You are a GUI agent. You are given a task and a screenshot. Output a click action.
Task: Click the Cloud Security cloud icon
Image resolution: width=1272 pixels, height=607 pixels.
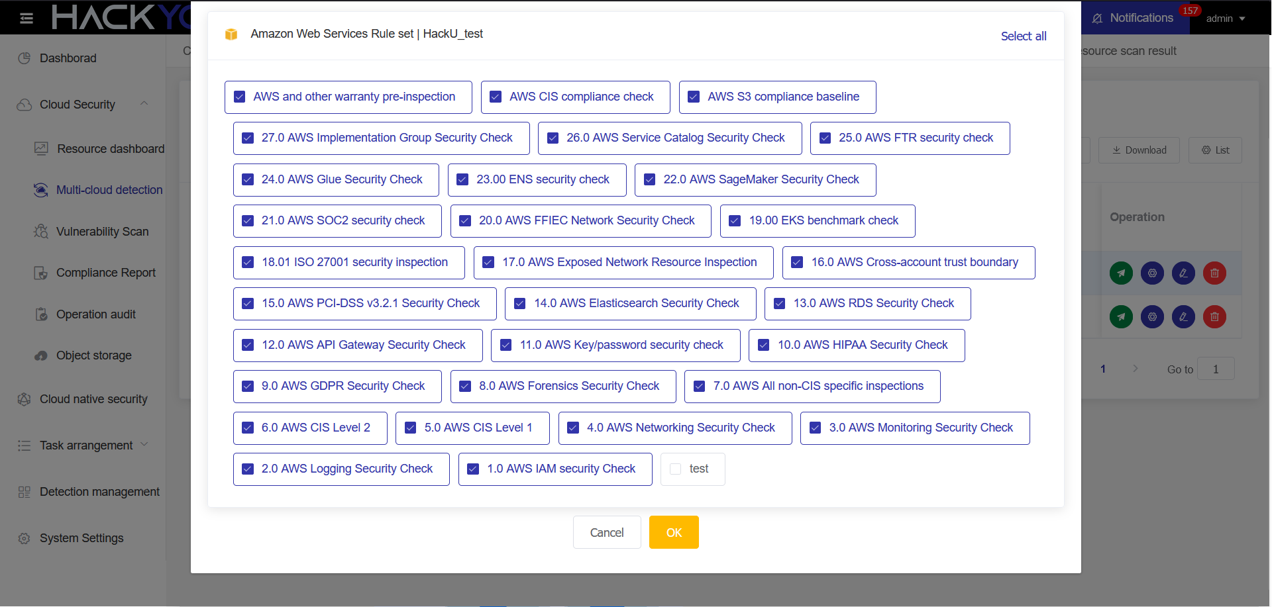tap(25, 105)
